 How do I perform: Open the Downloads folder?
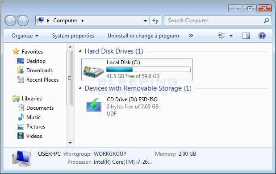(x=39, y=70)
